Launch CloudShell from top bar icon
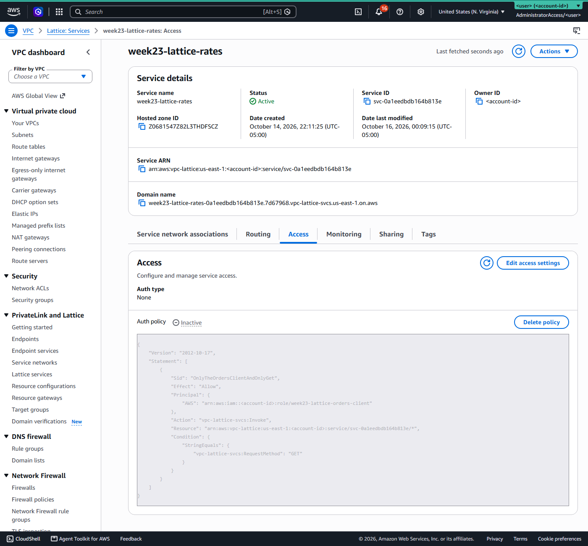 [358, 12]
